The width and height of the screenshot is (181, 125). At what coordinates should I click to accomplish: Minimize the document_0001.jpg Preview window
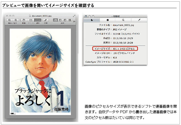tap(10, 16)
